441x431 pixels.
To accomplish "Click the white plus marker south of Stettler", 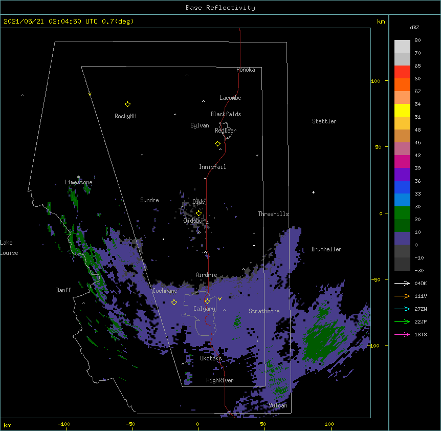I will (x=313, y=192).
